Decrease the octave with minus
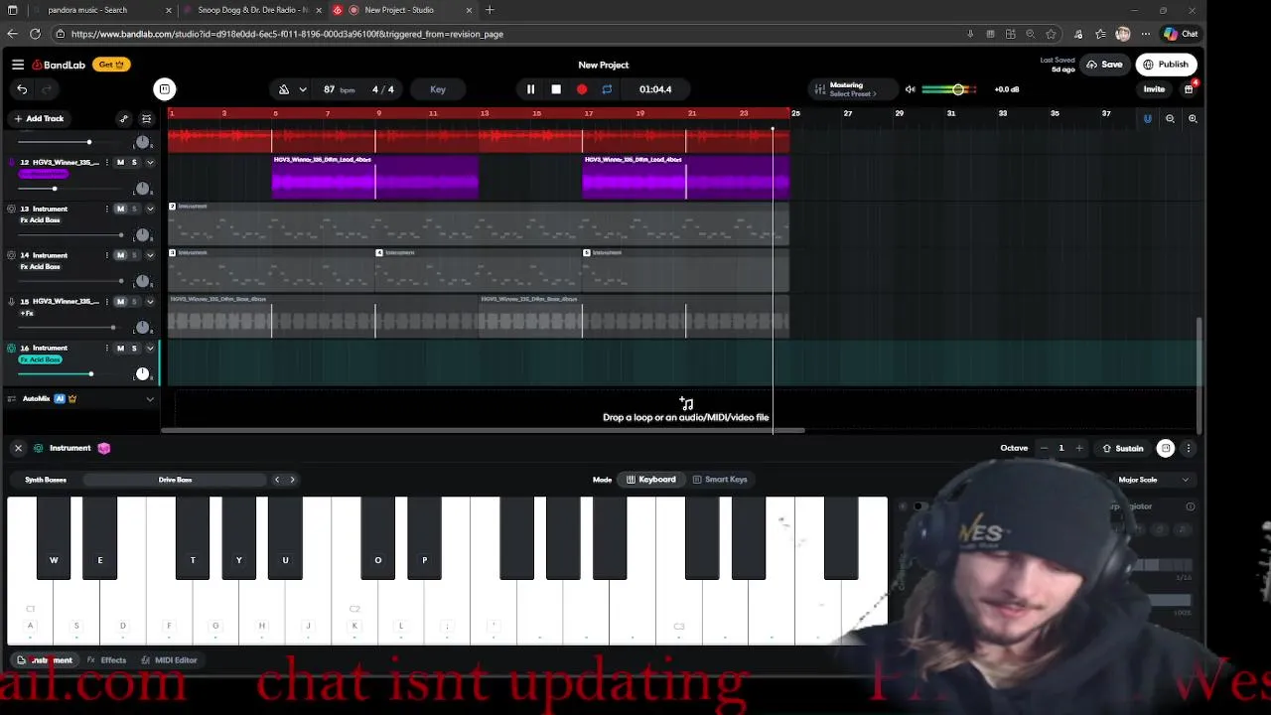Screen dimensions: 1271x715 1043,449
